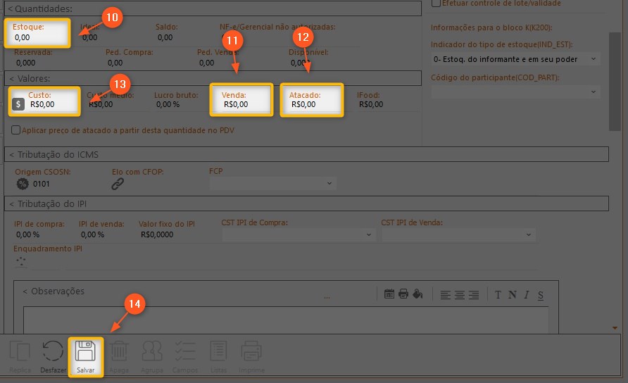Toggle underline S formatting in Observações
628x383 pixels.
[x=540, y=295]
